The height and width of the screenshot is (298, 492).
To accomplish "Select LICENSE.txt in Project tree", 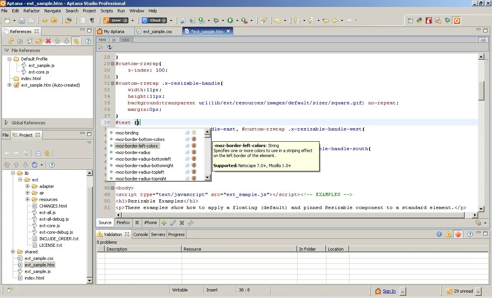I will (50, 245).
